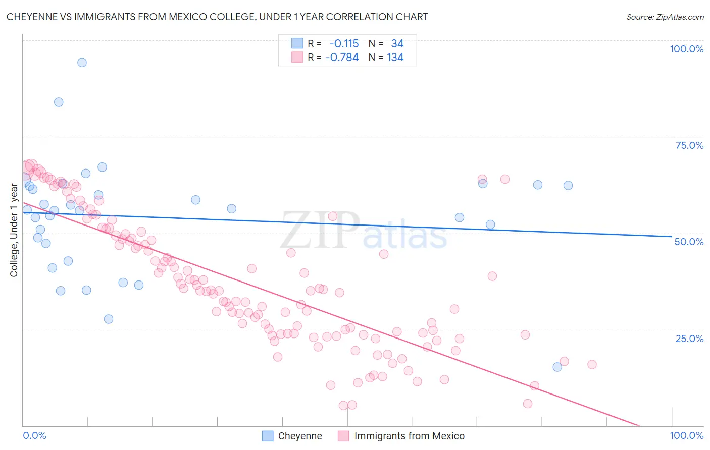Click the pink R = -0.784 stat box swatch

click(297, 57)
